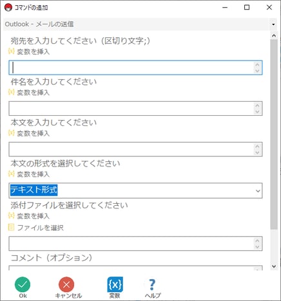The height and width of the screenshot is (301, 281).
Task: Open the ヘルプ question mark icon
Action: pyautogui.click(x=152, y=284)
